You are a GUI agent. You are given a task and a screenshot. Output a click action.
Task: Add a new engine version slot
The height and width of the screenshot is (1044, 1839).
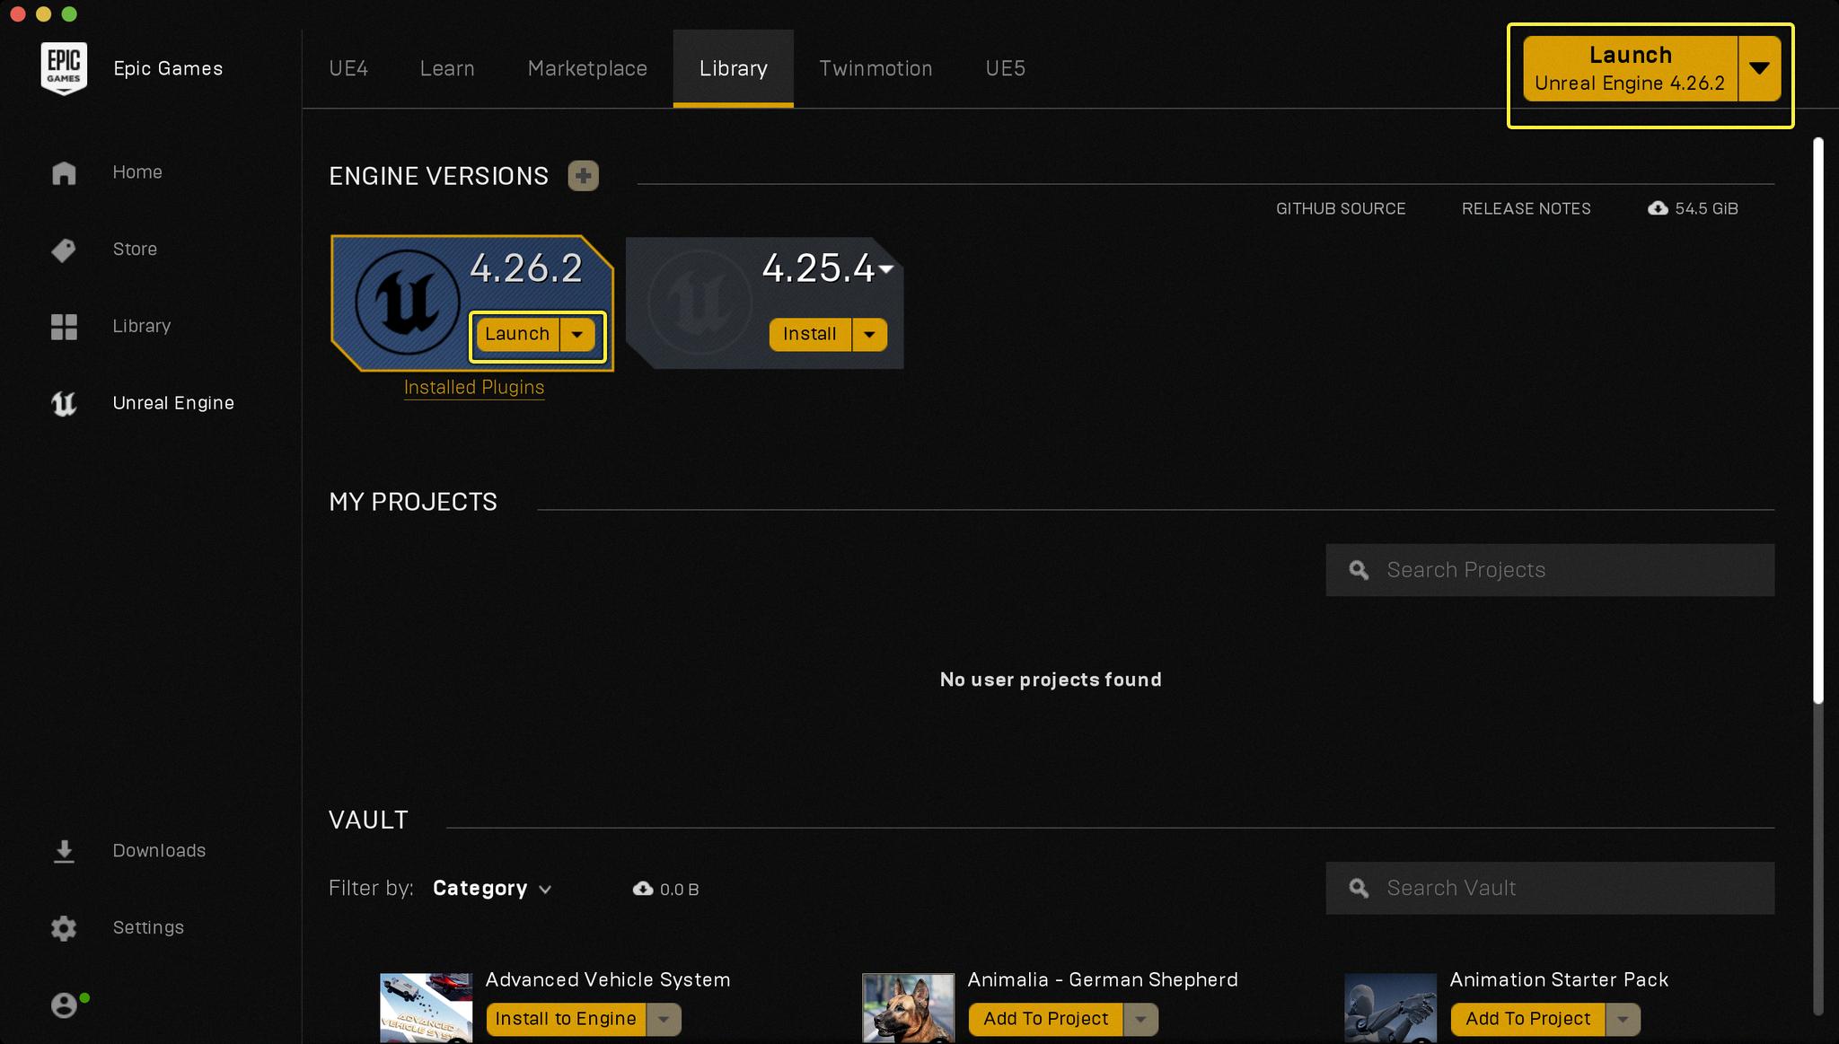pyautogui.click(x=584, y=176)
